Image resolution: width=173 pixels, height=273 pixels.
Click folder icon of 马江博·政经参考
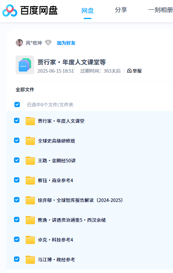tap(30, 259)
